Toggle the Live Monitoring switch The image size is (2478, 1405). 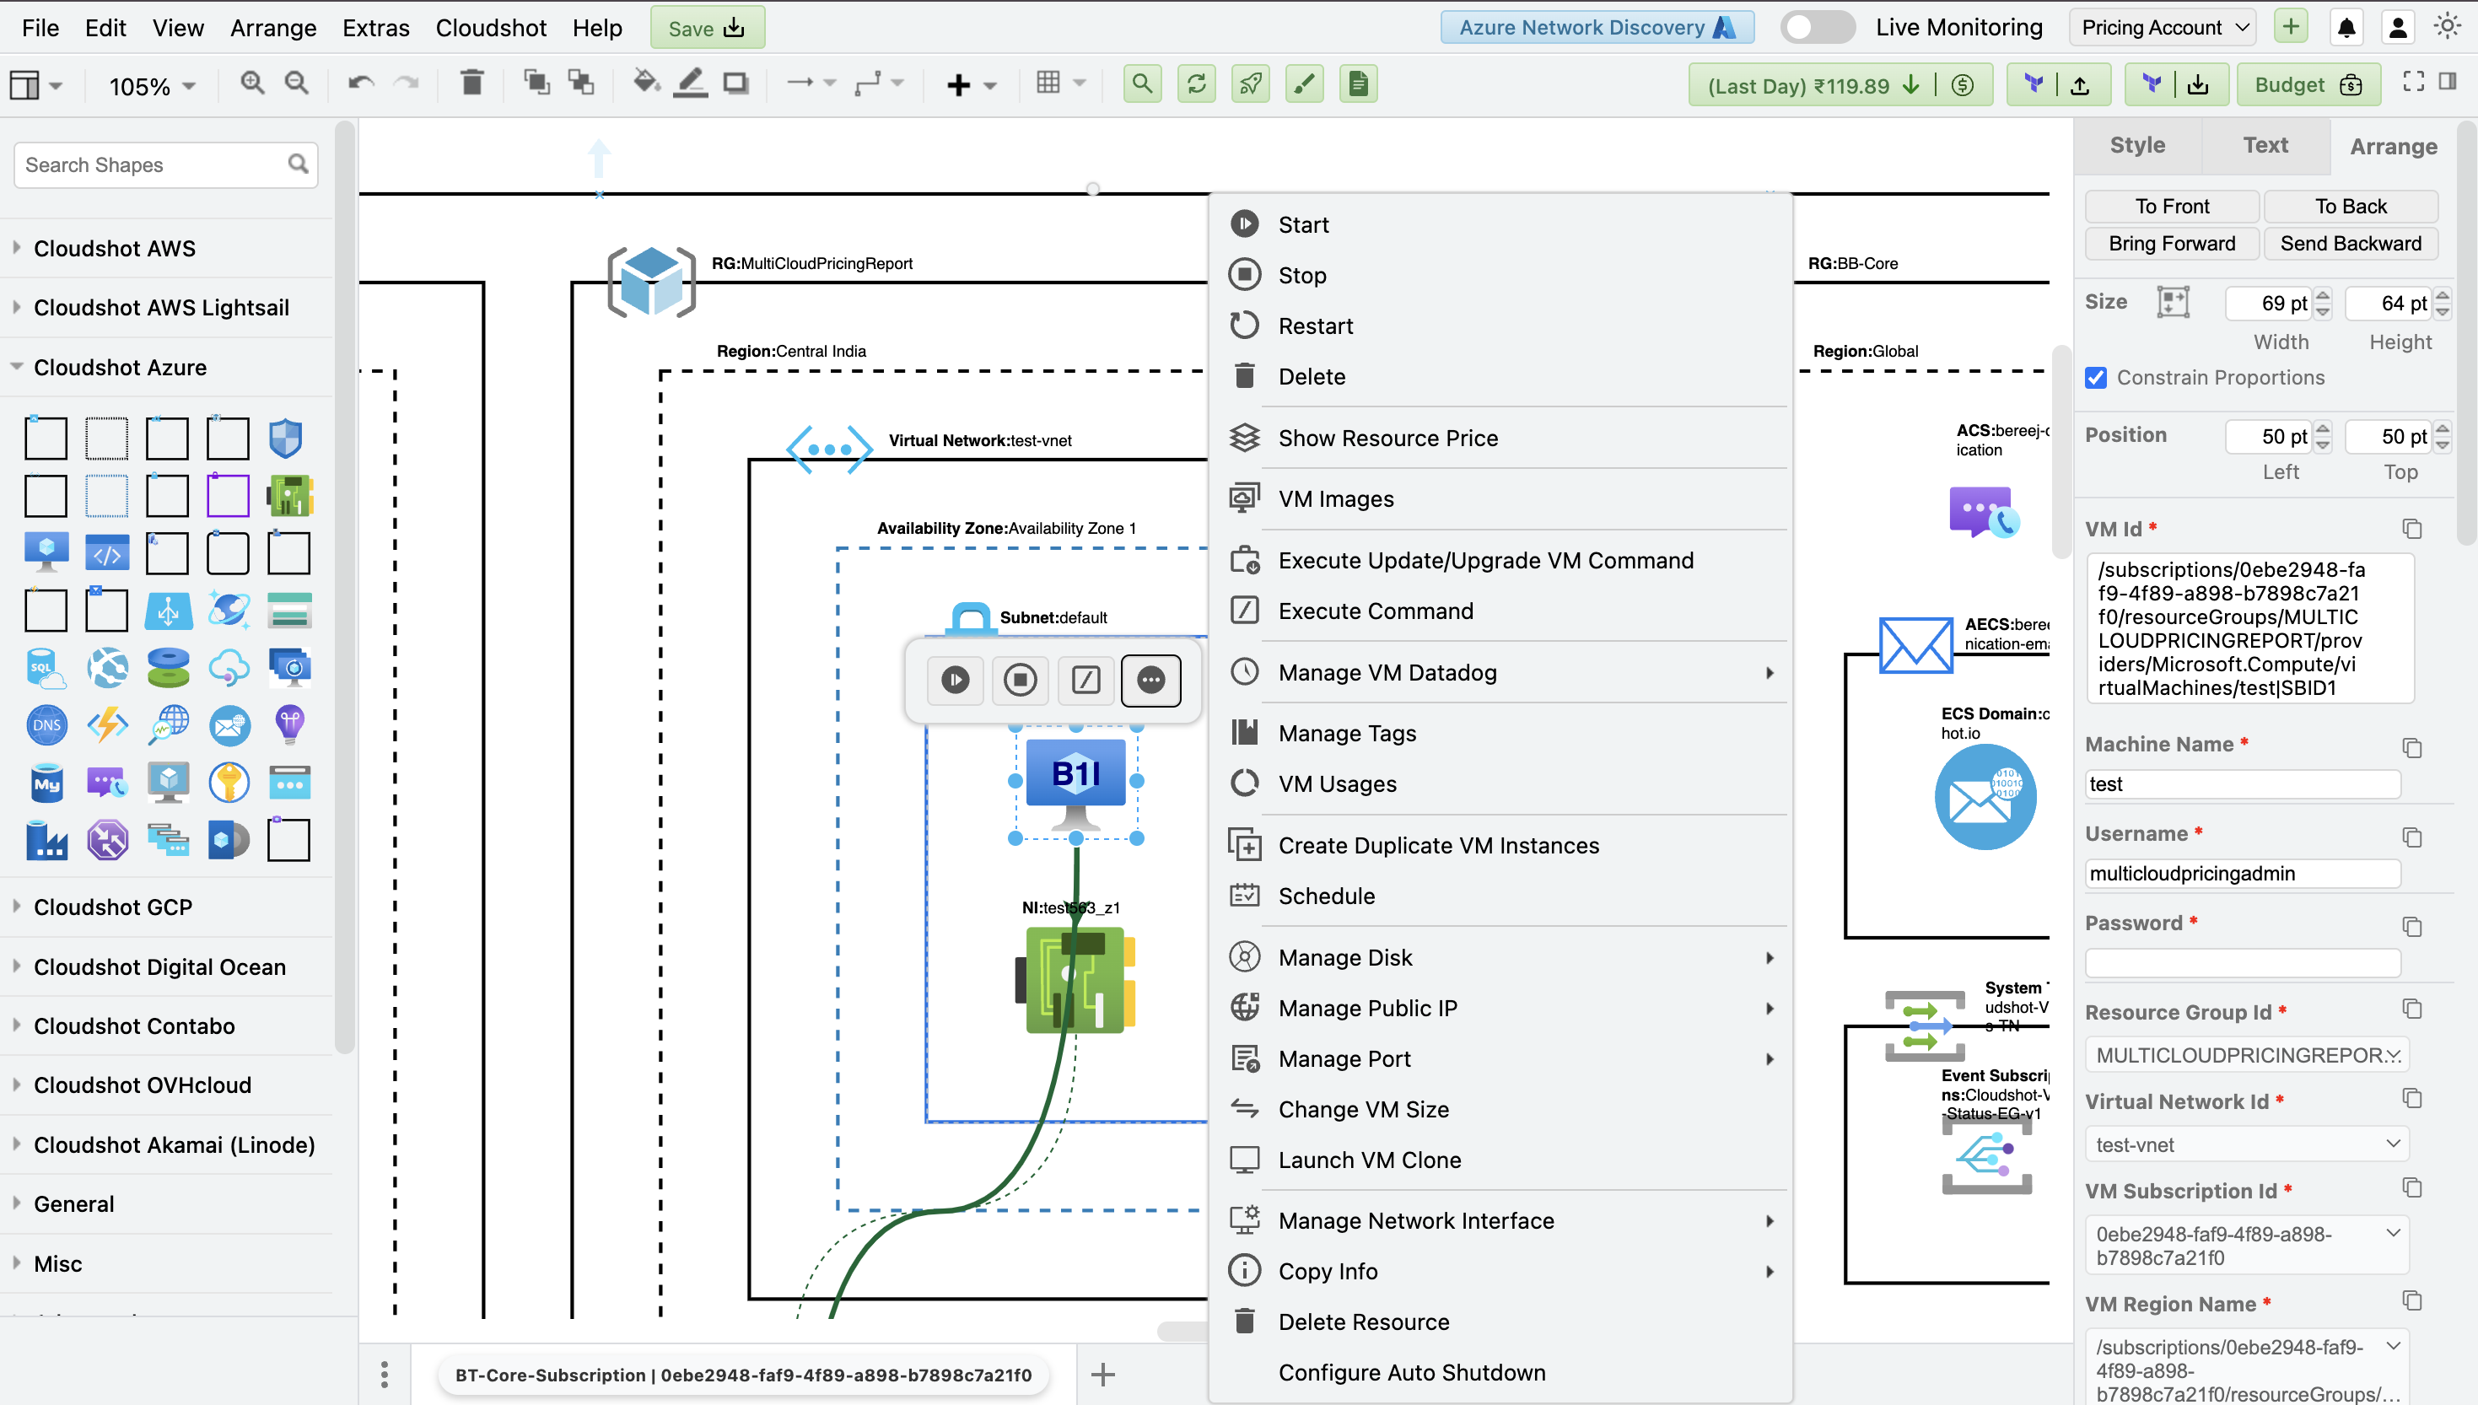pos(1816,27)
